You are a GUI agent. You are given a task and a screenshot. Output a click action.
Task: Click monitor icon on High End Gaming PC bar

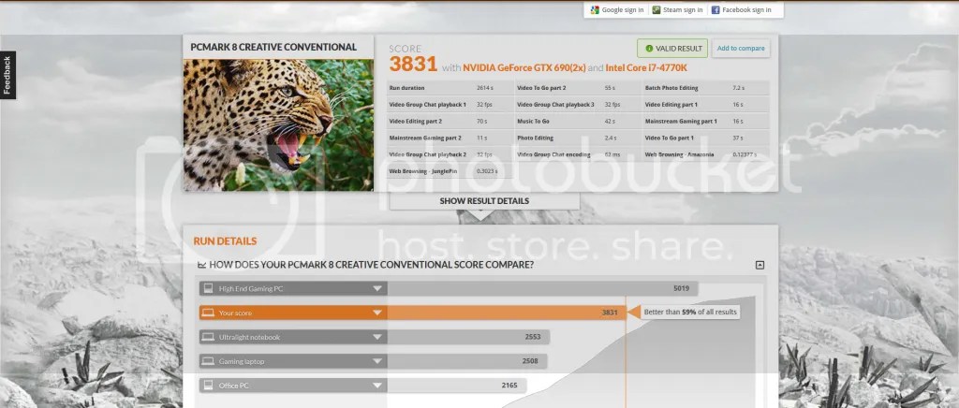point(208,288)
